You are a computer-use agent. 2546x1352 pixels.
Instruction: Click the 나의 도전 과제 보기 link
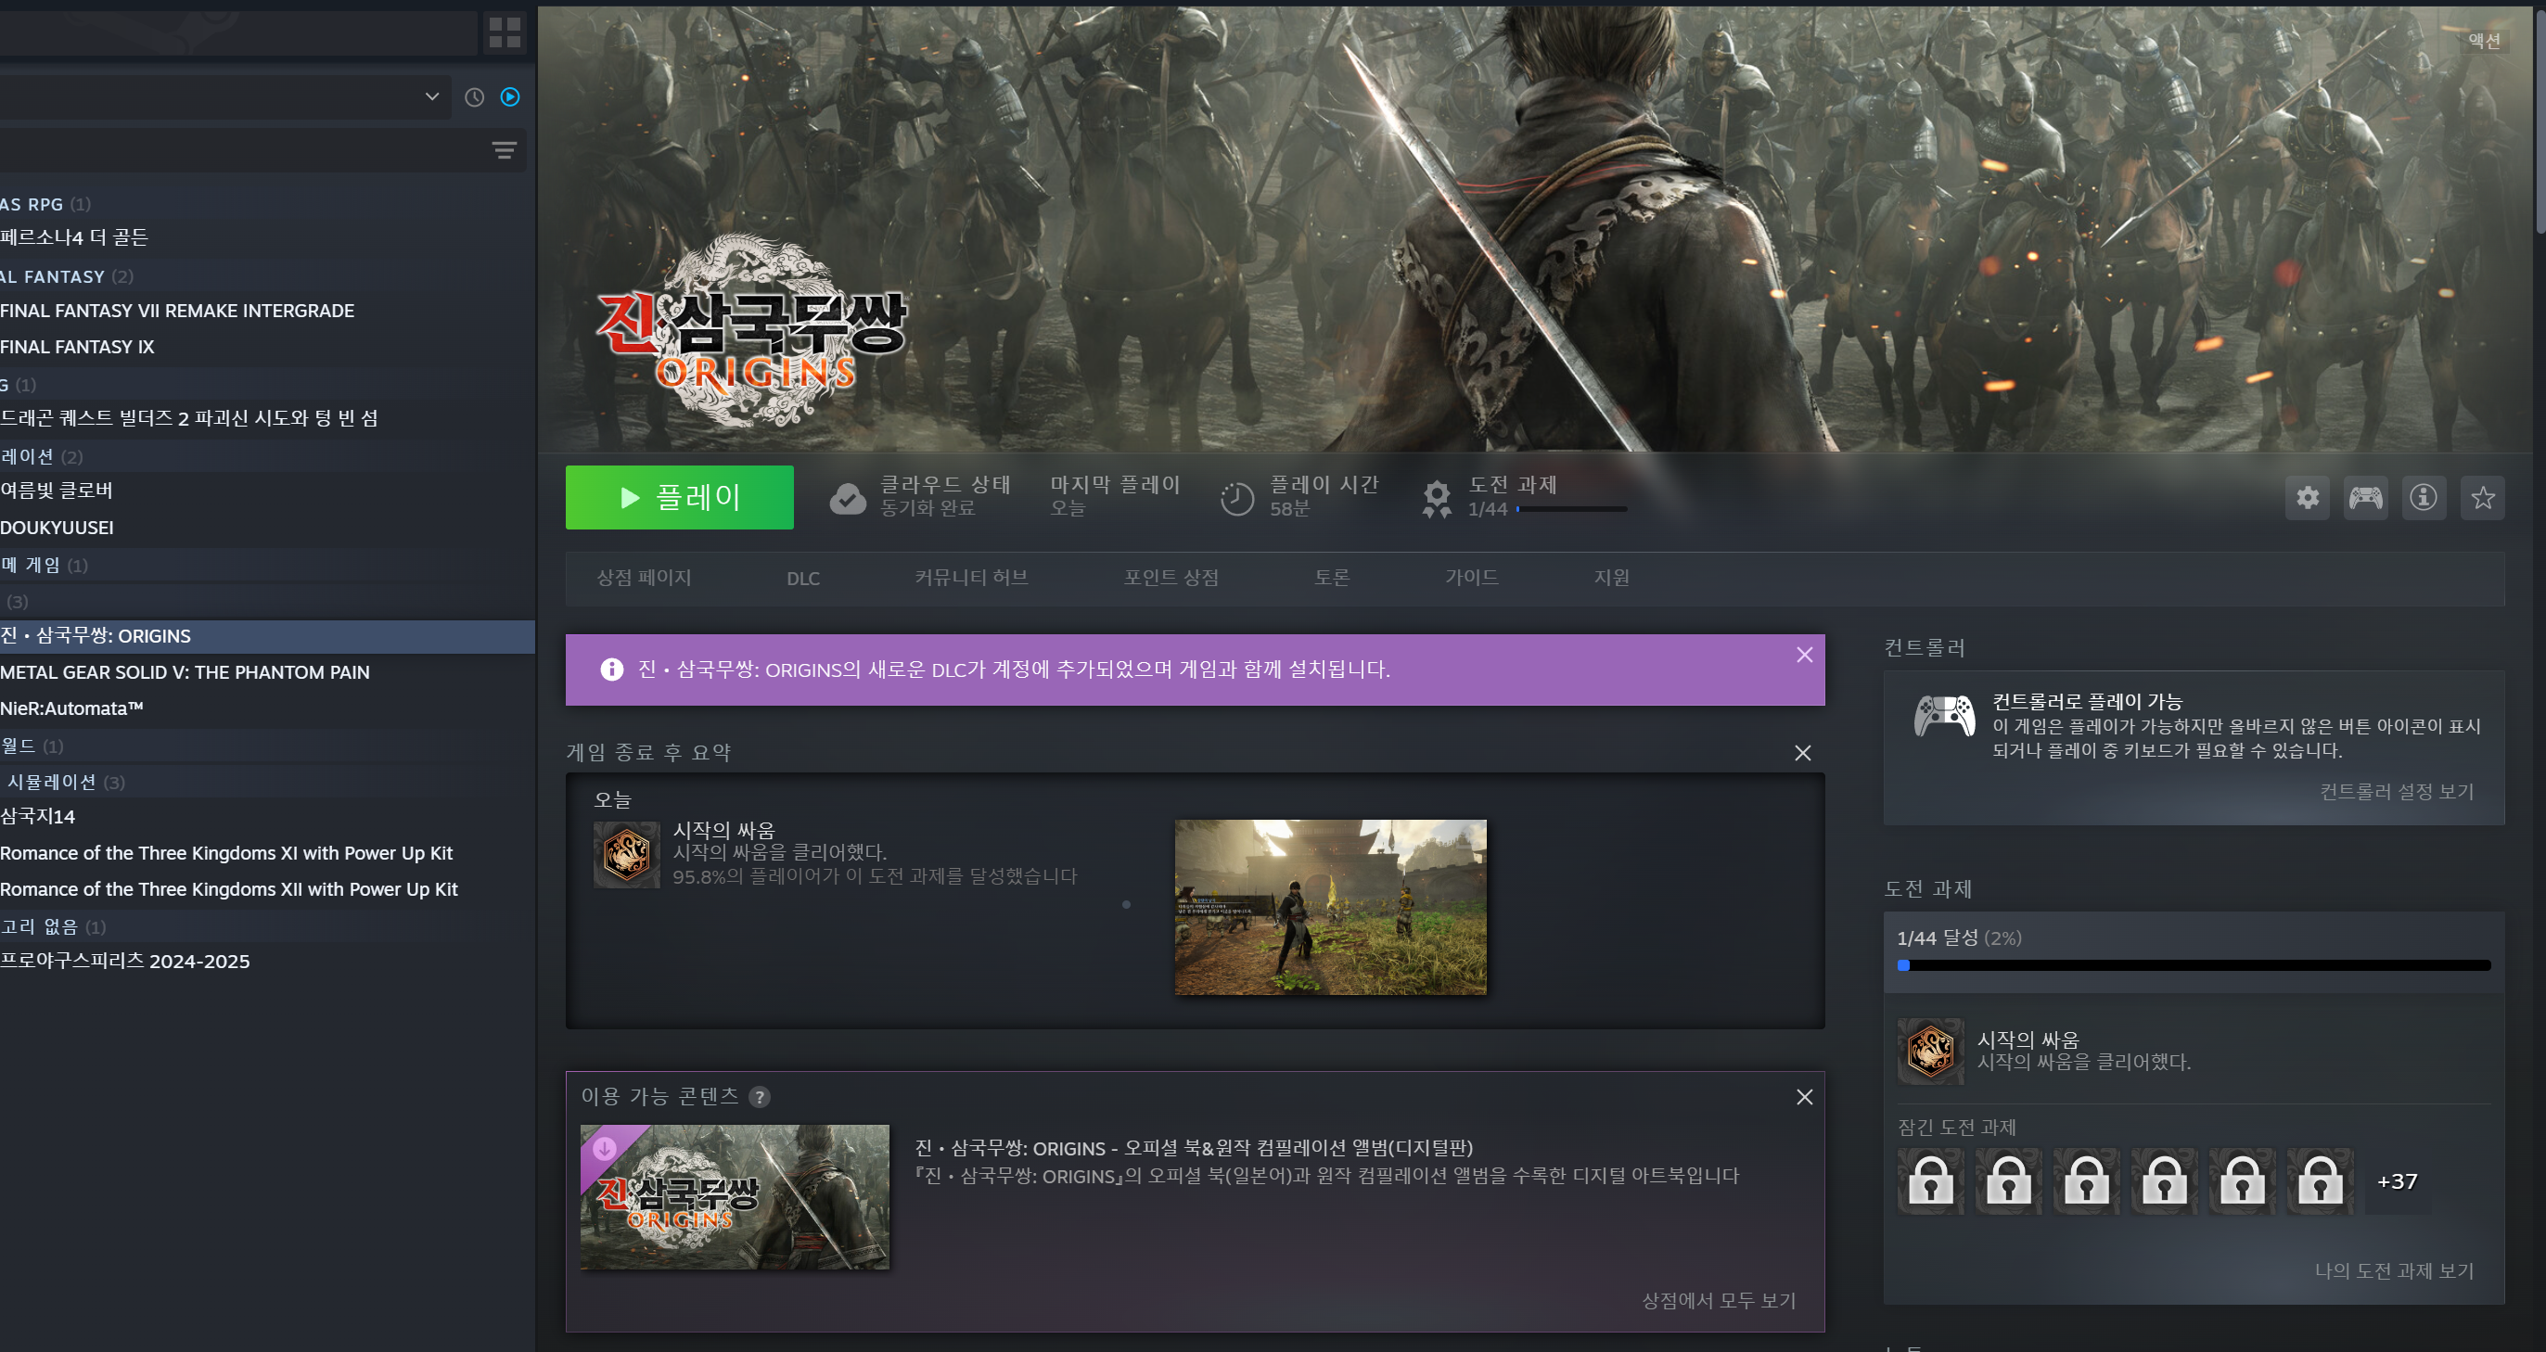[x=2394, y=1271]
